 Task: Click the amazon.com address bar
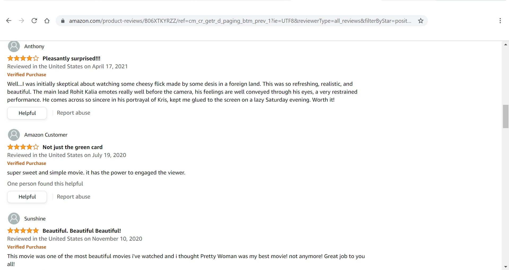point(240,21)
